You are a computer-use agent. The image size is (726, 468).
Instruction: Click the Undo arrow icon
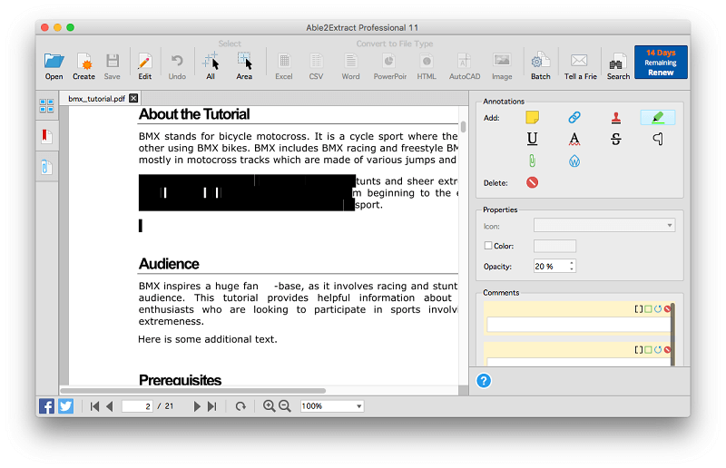(177, 66)
